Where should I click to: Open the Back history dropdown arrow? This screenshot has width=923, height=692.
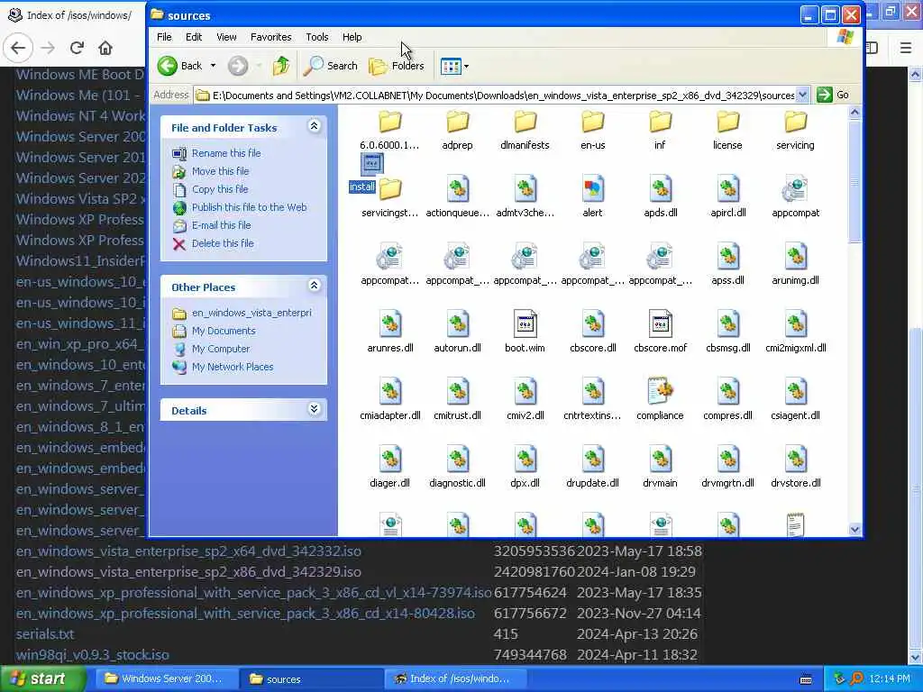(x=213, y=66)
